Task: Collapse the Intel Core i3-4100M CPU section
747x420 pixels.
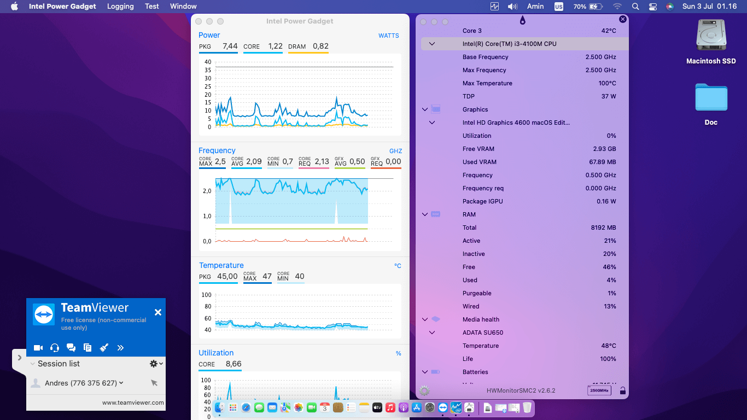Action: 432,43
